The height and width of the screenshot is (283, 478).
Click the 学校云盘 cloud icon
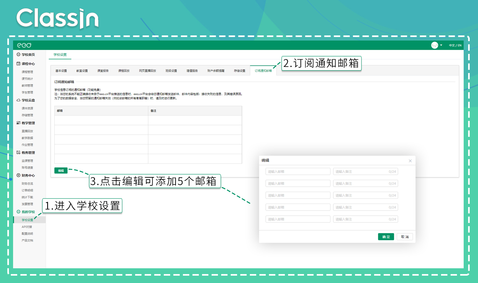click(18, 100)
